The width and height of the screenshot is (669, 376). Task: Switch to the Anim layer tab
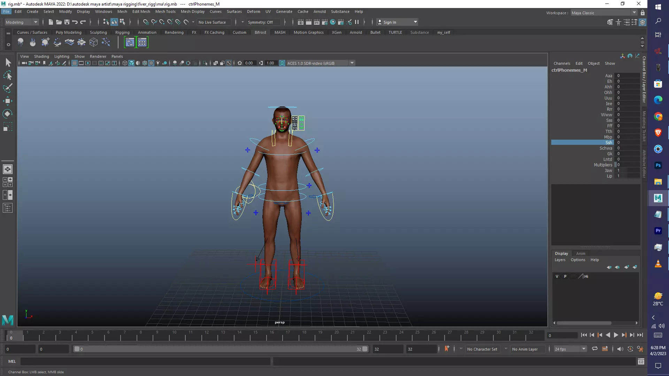tap(580, 253)
